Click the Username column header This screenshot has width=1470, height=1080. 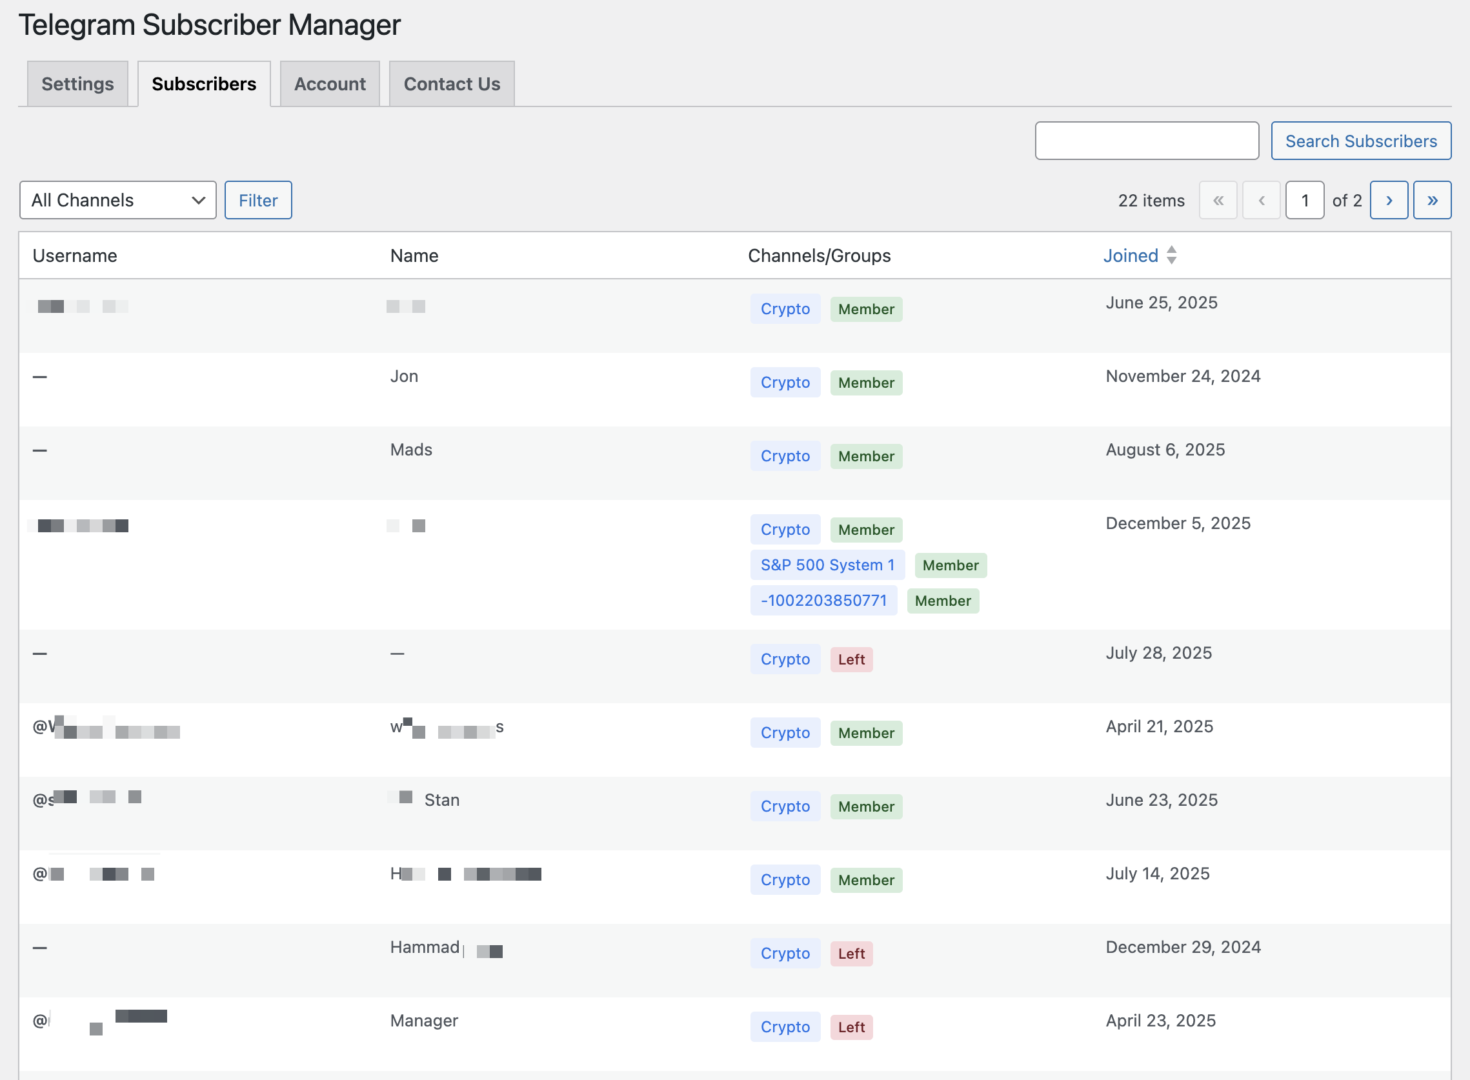pyautogui.click(x=76, y=255)
